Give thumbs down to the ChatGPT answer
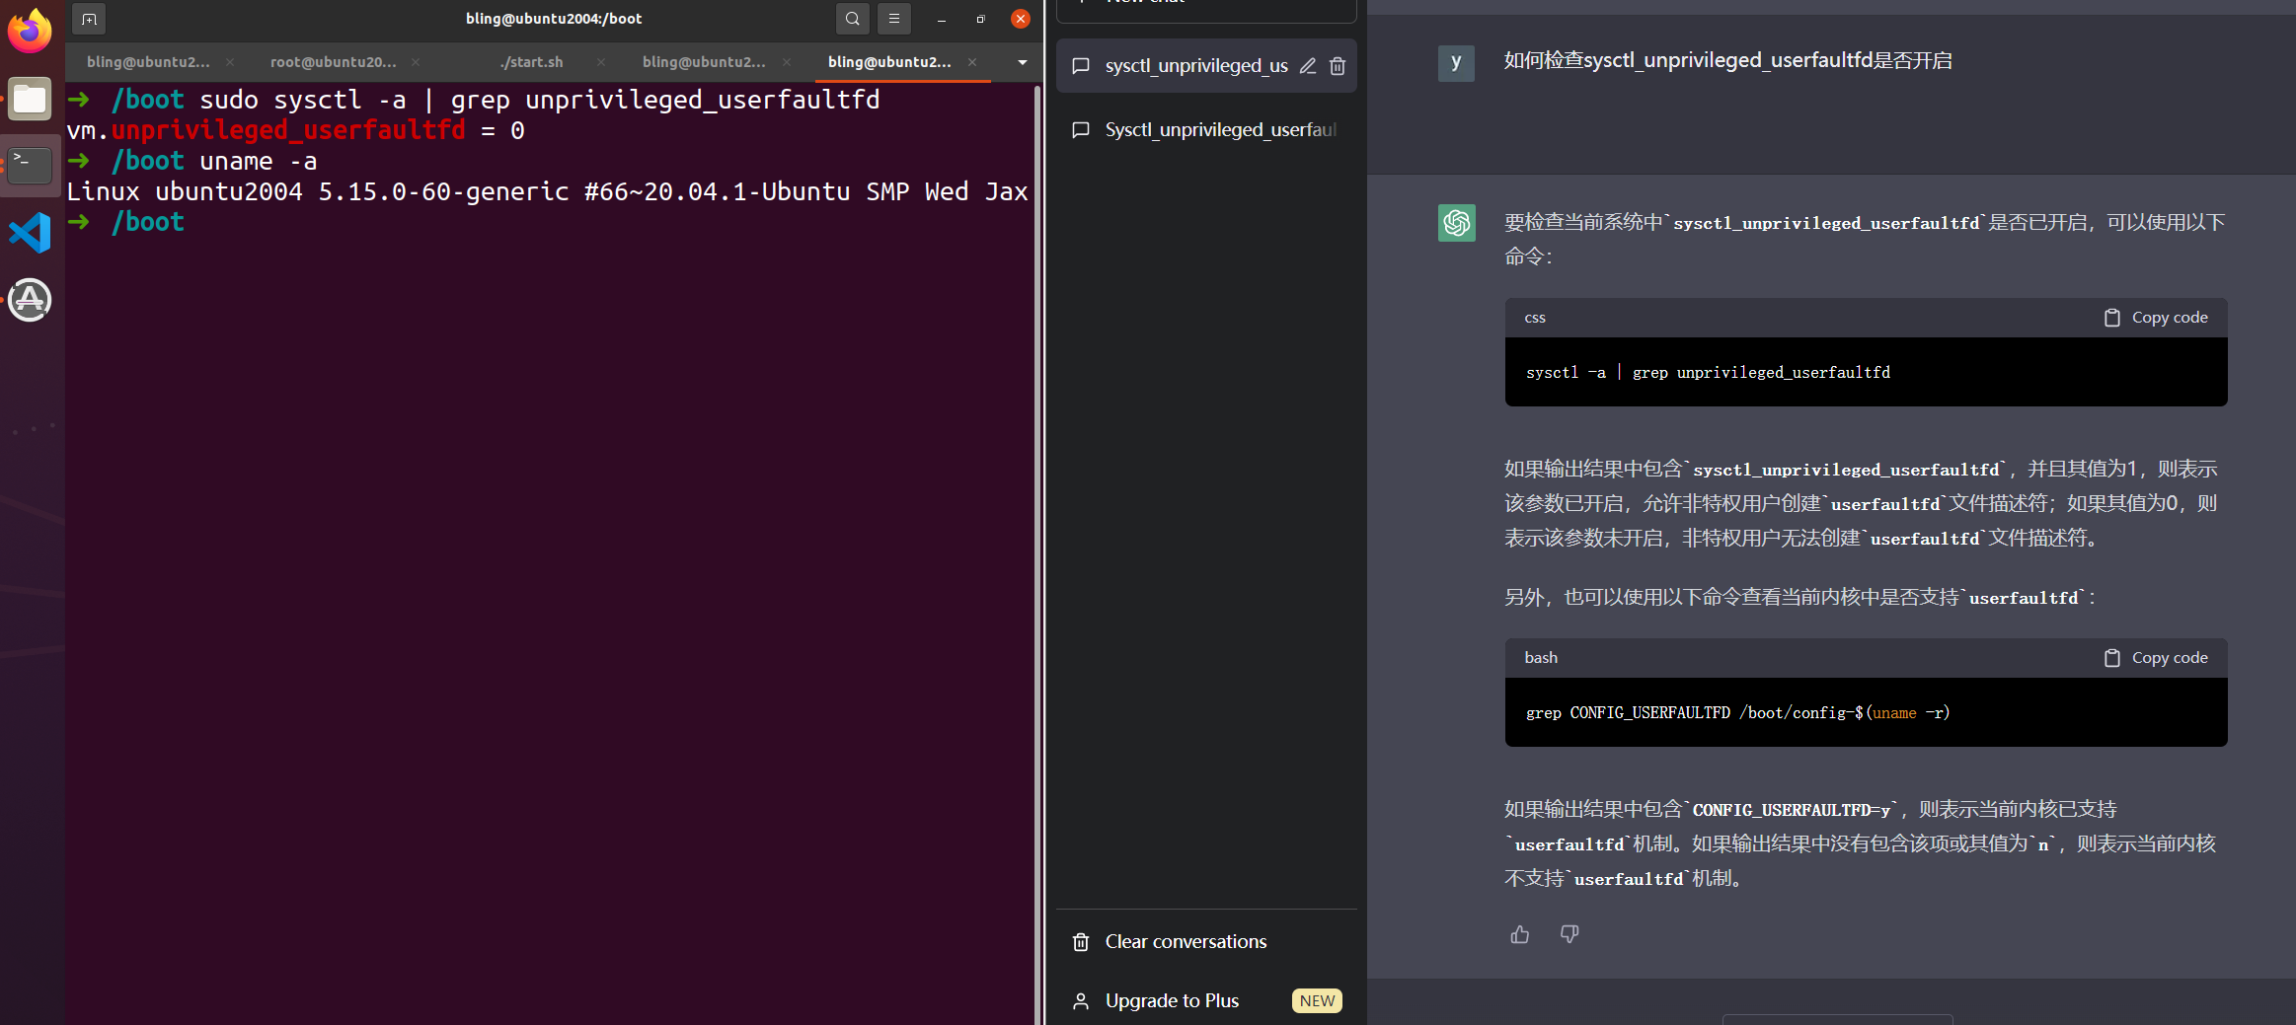 click(x=1569, y=934)
